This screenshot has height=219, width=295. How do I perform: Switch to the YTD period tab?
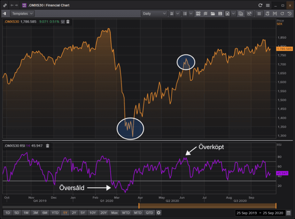tap(55, 212)
